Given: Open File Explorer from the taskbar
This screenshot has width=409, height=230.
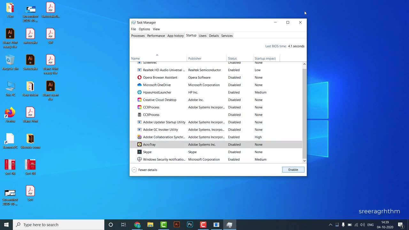Looking at the screenshot, I should 150,225.
